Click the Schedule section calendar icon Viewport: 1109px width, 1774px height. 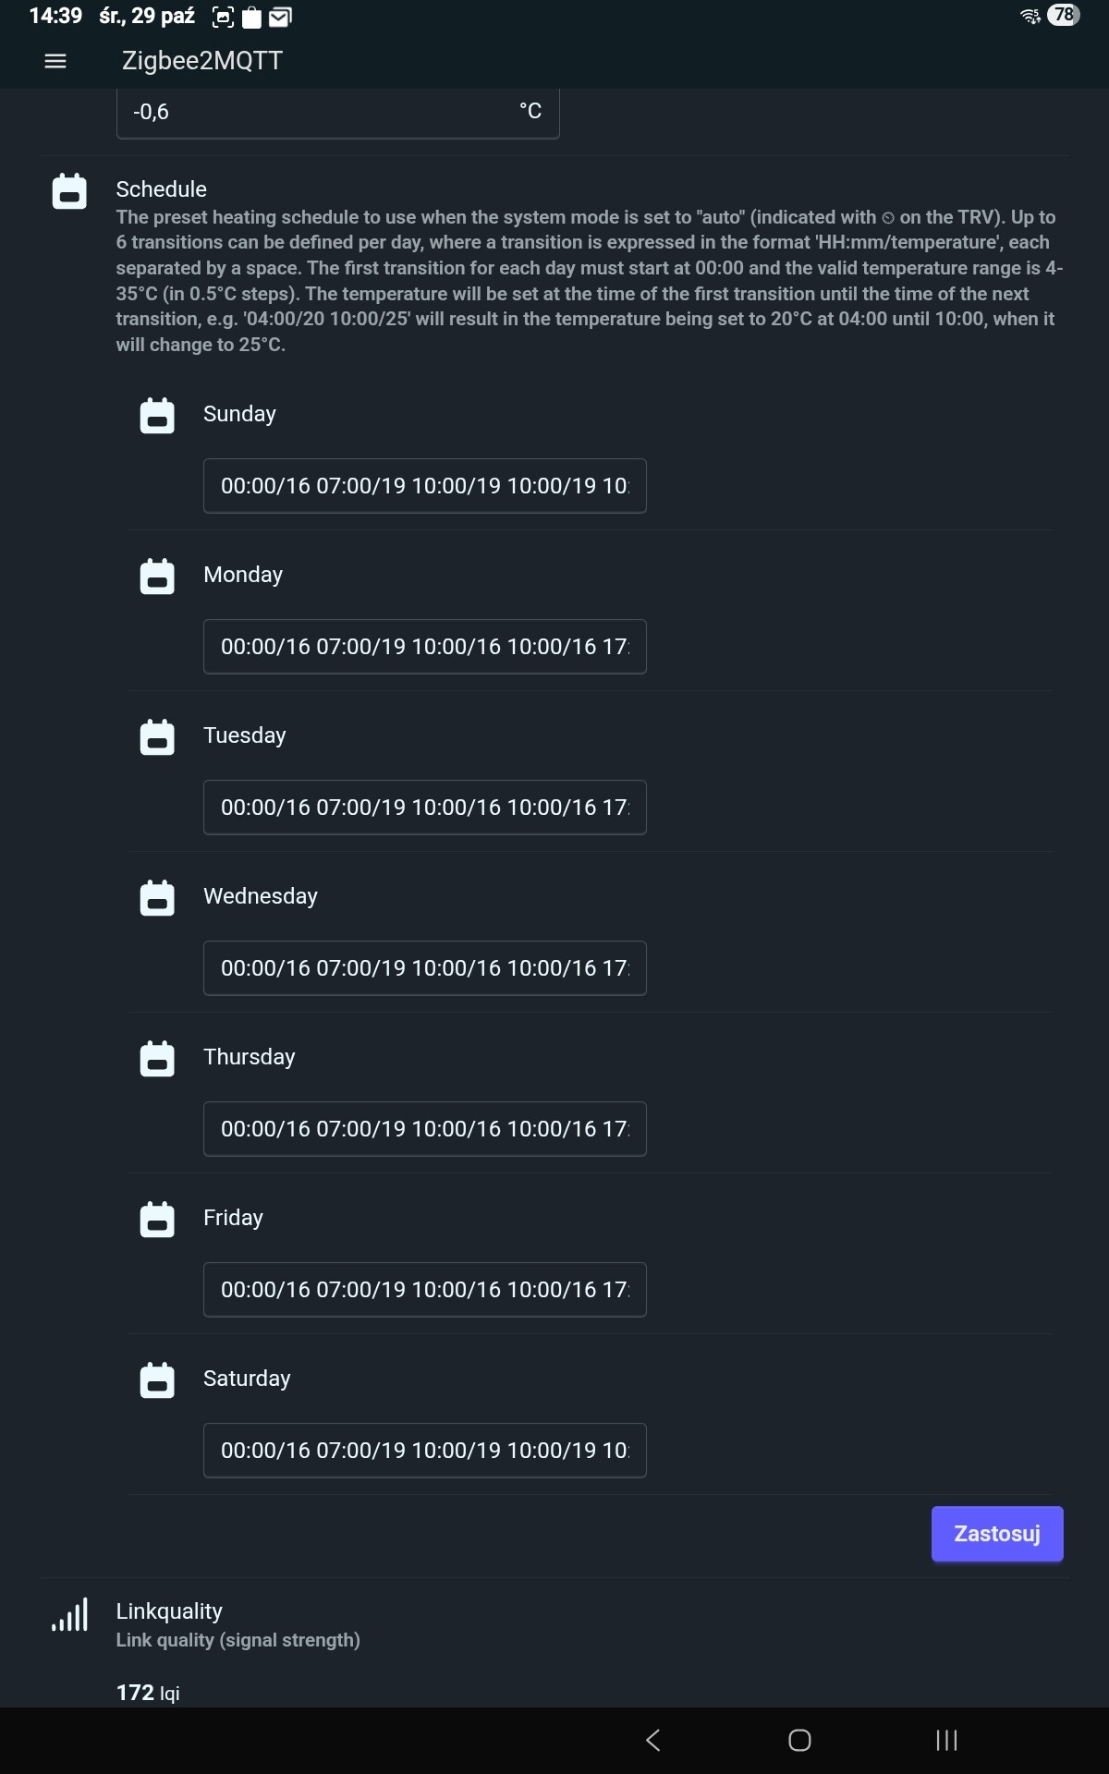point(69,191)
